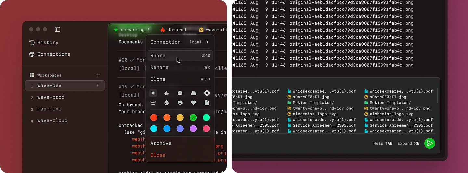Pick the orange tab color

pos(167,118)
